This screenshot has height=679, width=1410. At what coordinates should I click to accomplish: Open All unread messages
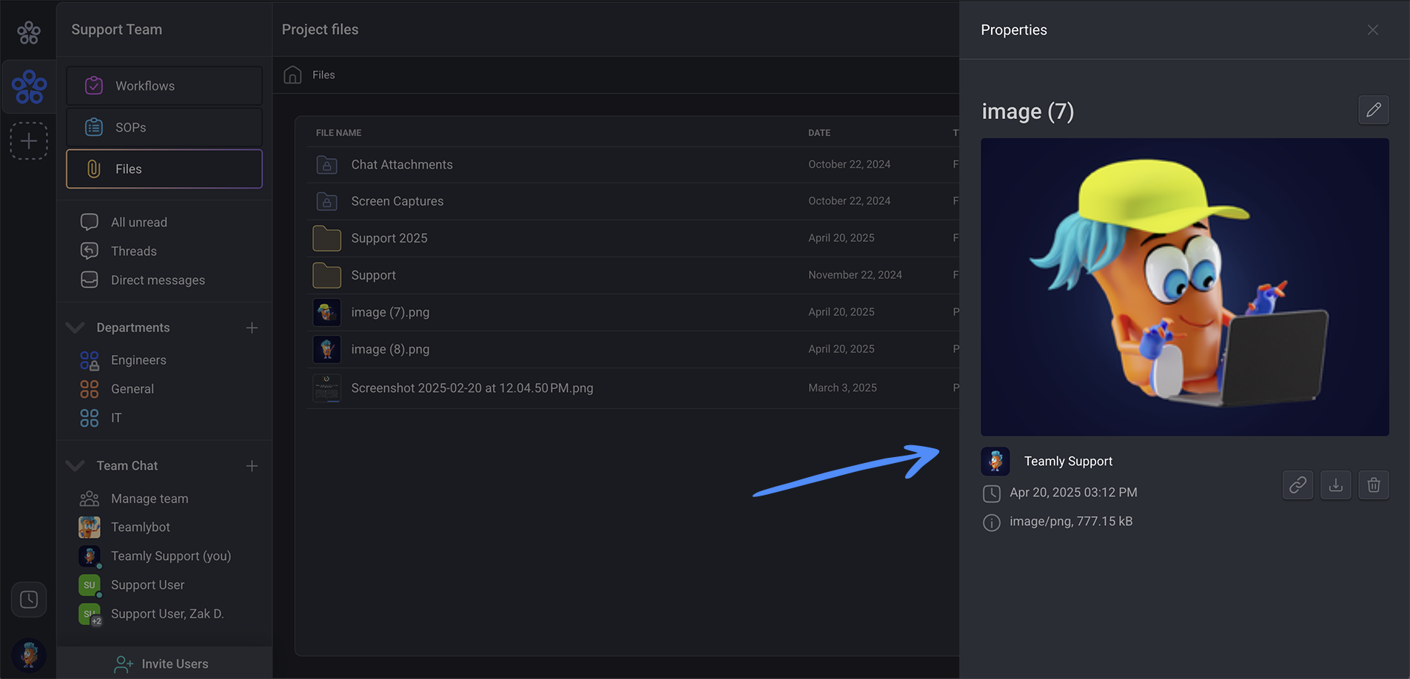(139, 222)
